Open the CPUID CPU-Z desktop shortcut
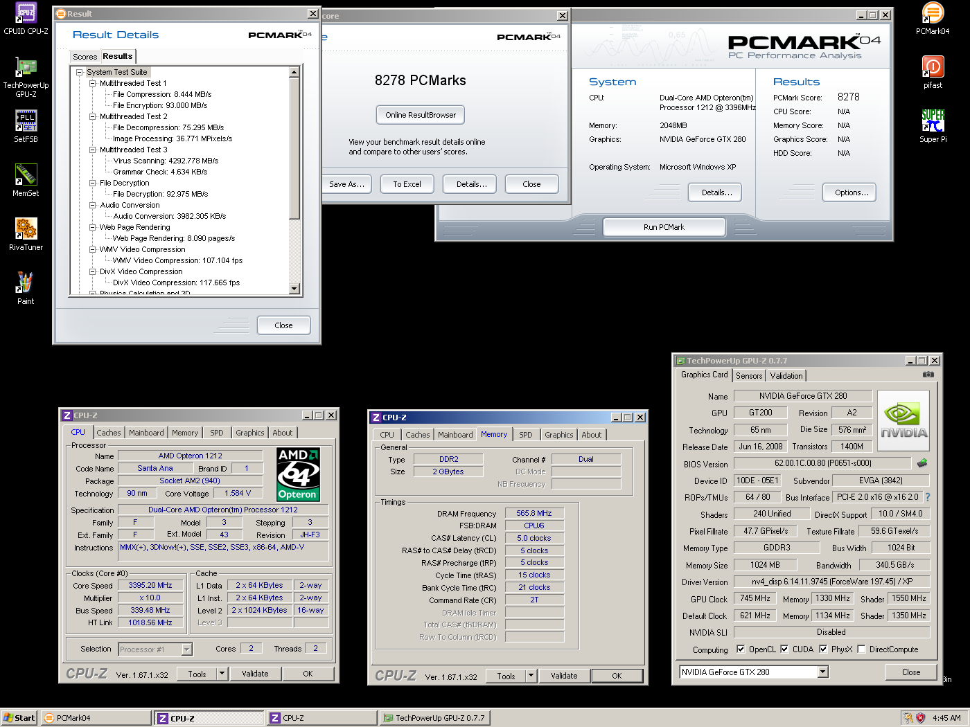970x727 pixels. click(x=26, y=19)
